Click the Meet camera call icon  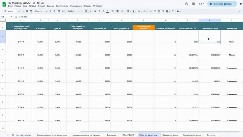[x=200, y=4]
